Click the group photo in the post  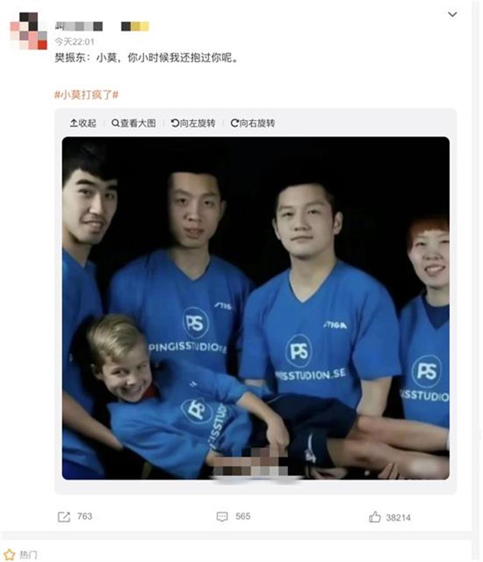pos(256,308)
